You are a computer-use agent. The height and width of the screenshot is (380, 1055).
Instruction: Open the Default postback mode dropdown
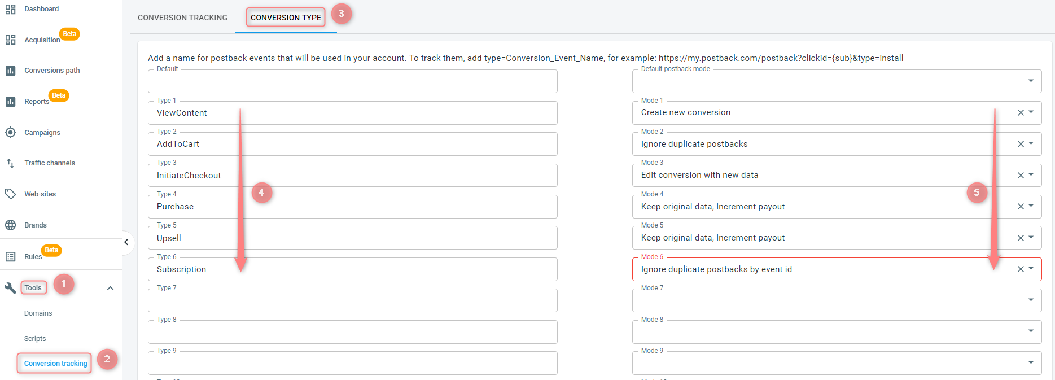[x=1031, y=81]
